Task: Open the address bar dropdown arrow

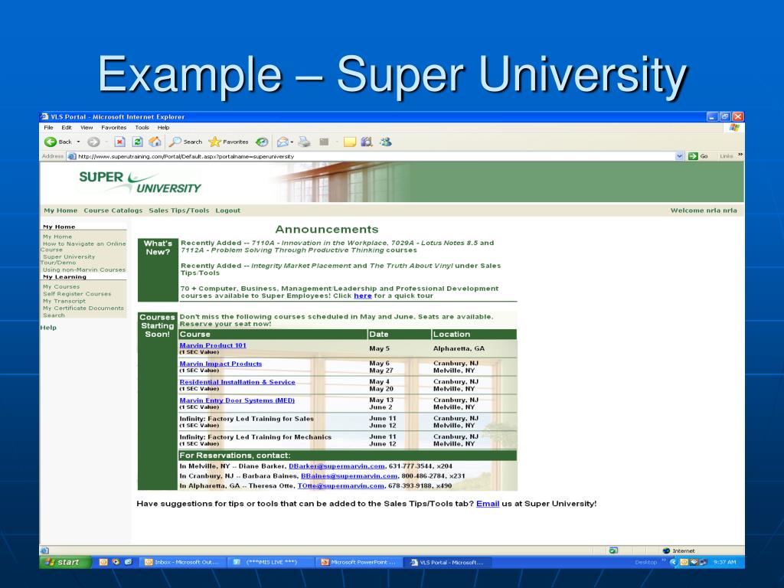Action: point(679,156)
